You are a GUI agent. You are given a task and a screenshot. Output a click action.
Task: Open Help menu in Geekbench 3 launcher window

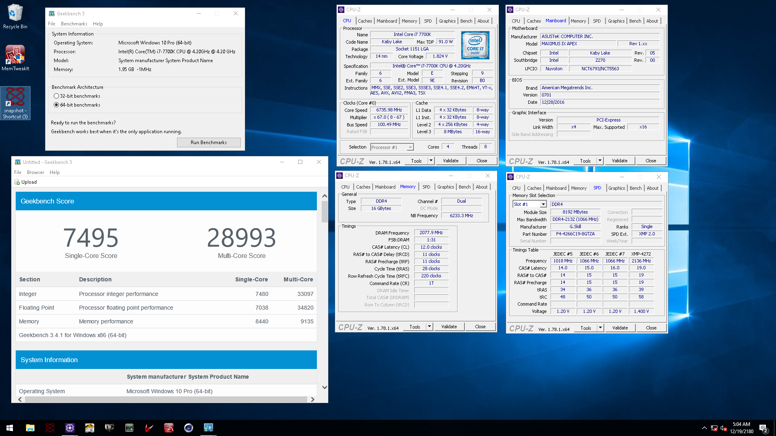pyautogui.click(x=98, y=24)
